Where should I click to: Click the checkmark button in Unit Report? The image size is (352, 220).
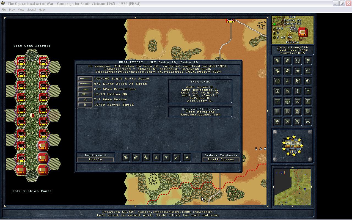pyautogui.click(x=177, y=158)
